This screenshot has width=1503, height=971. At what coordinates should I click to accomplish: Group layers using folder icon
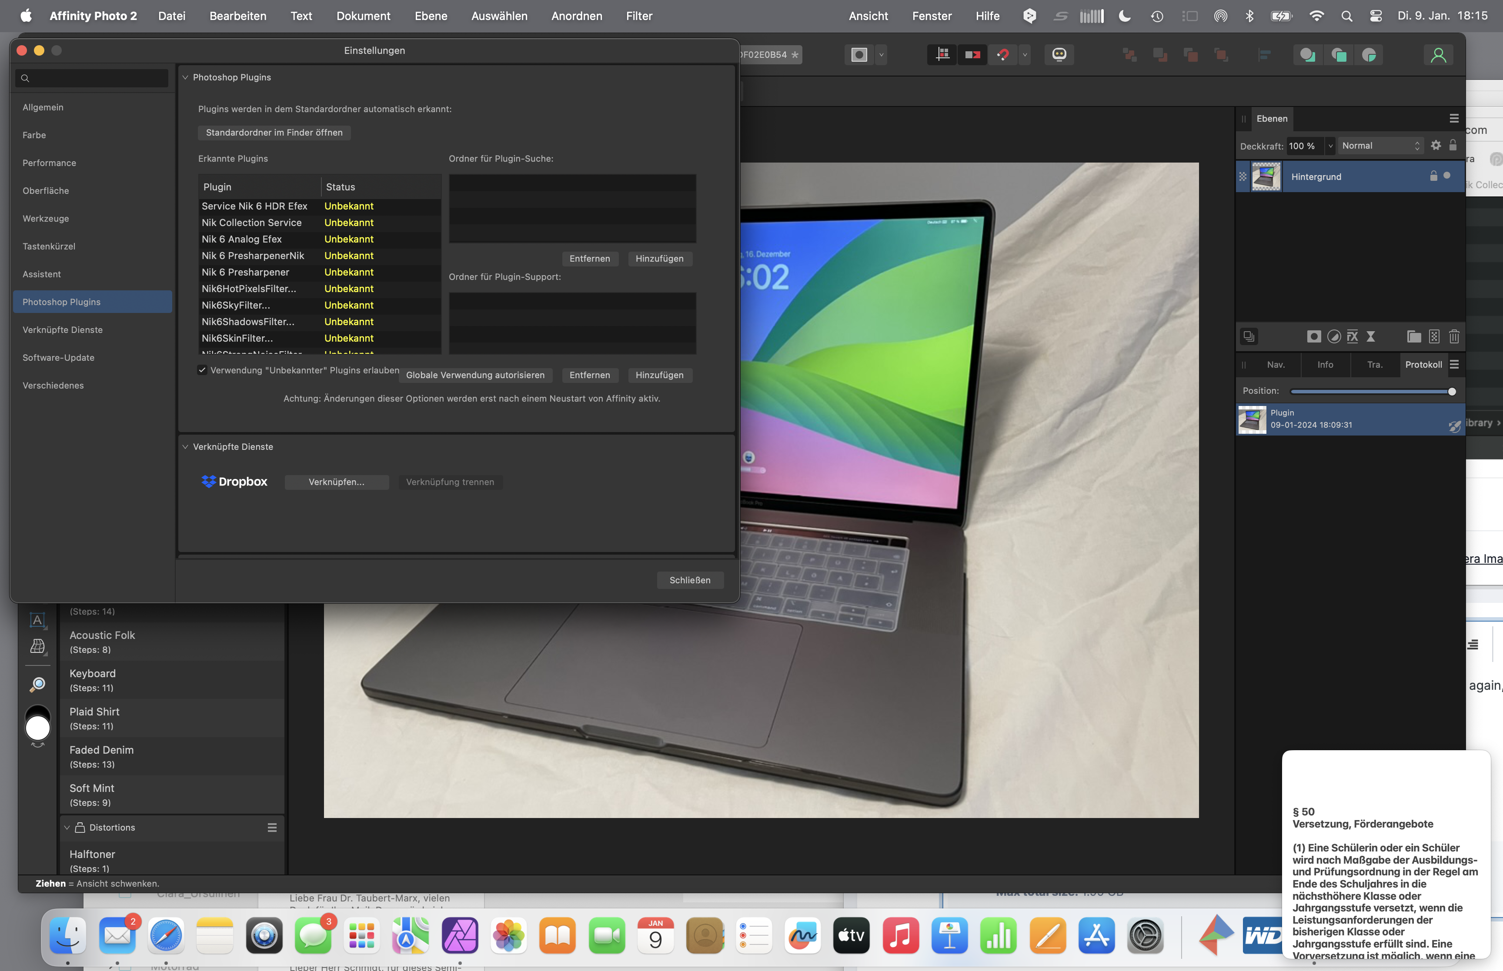[1414, 336]
